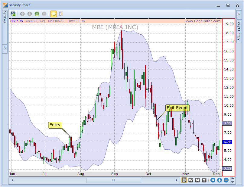This screenshot has height=187, width=244.
Task: Open the Script Library side tab
Action: point(239,32)
